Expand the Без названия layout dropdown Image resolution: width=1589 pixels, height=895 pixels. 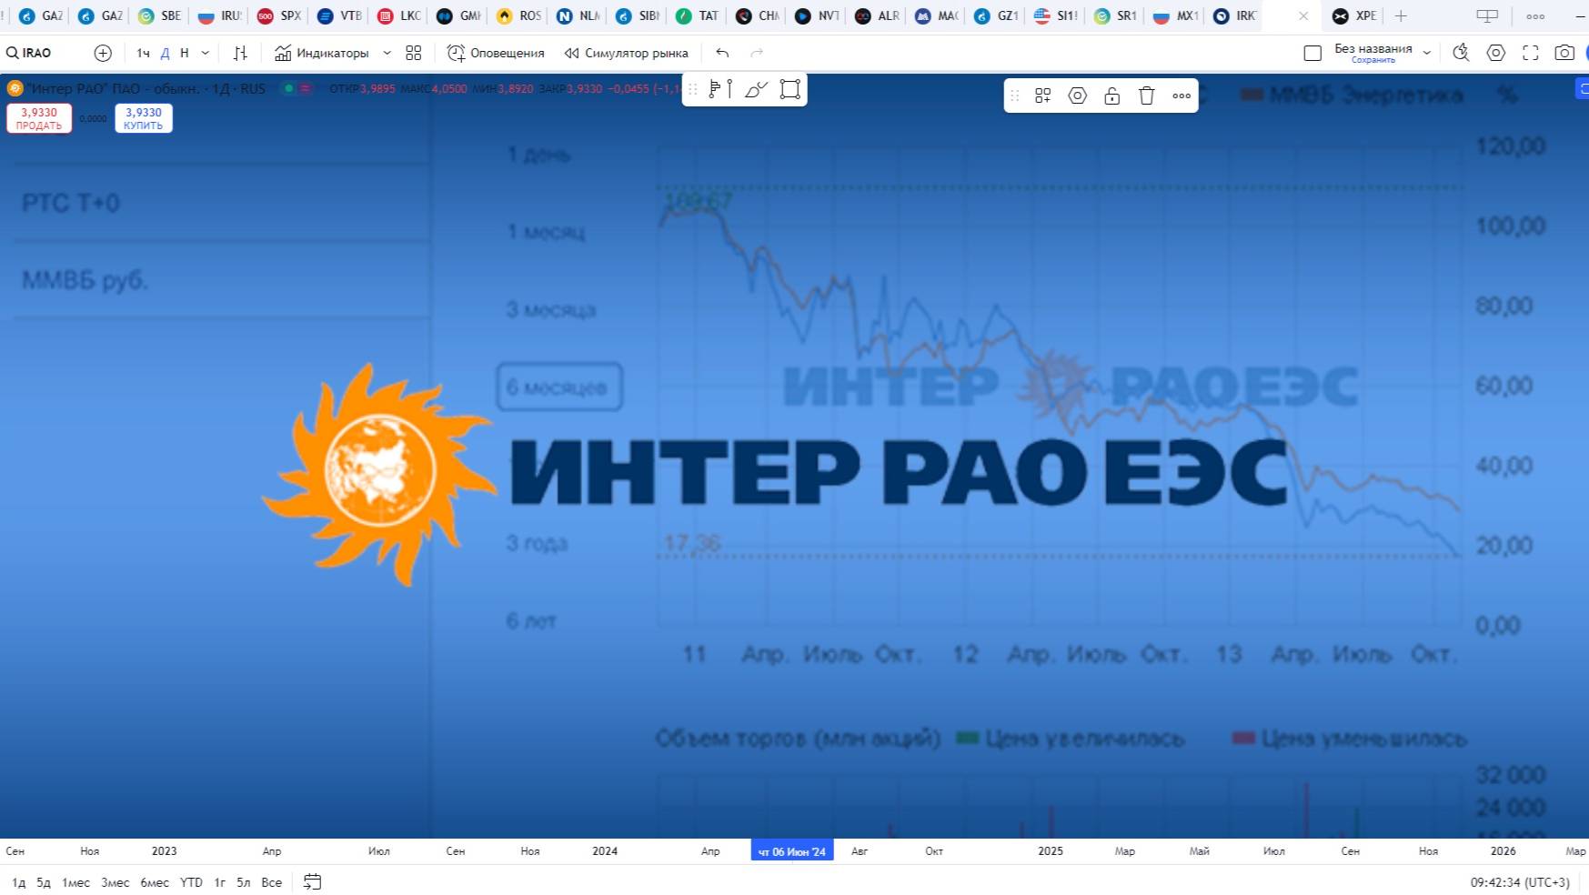1427,53
